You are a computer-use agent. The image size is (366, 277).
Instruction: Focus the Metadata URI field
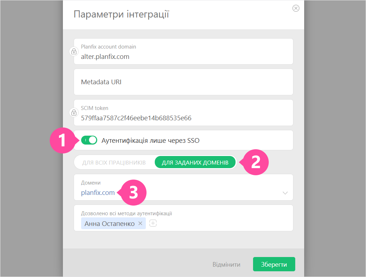click(183, 82)
